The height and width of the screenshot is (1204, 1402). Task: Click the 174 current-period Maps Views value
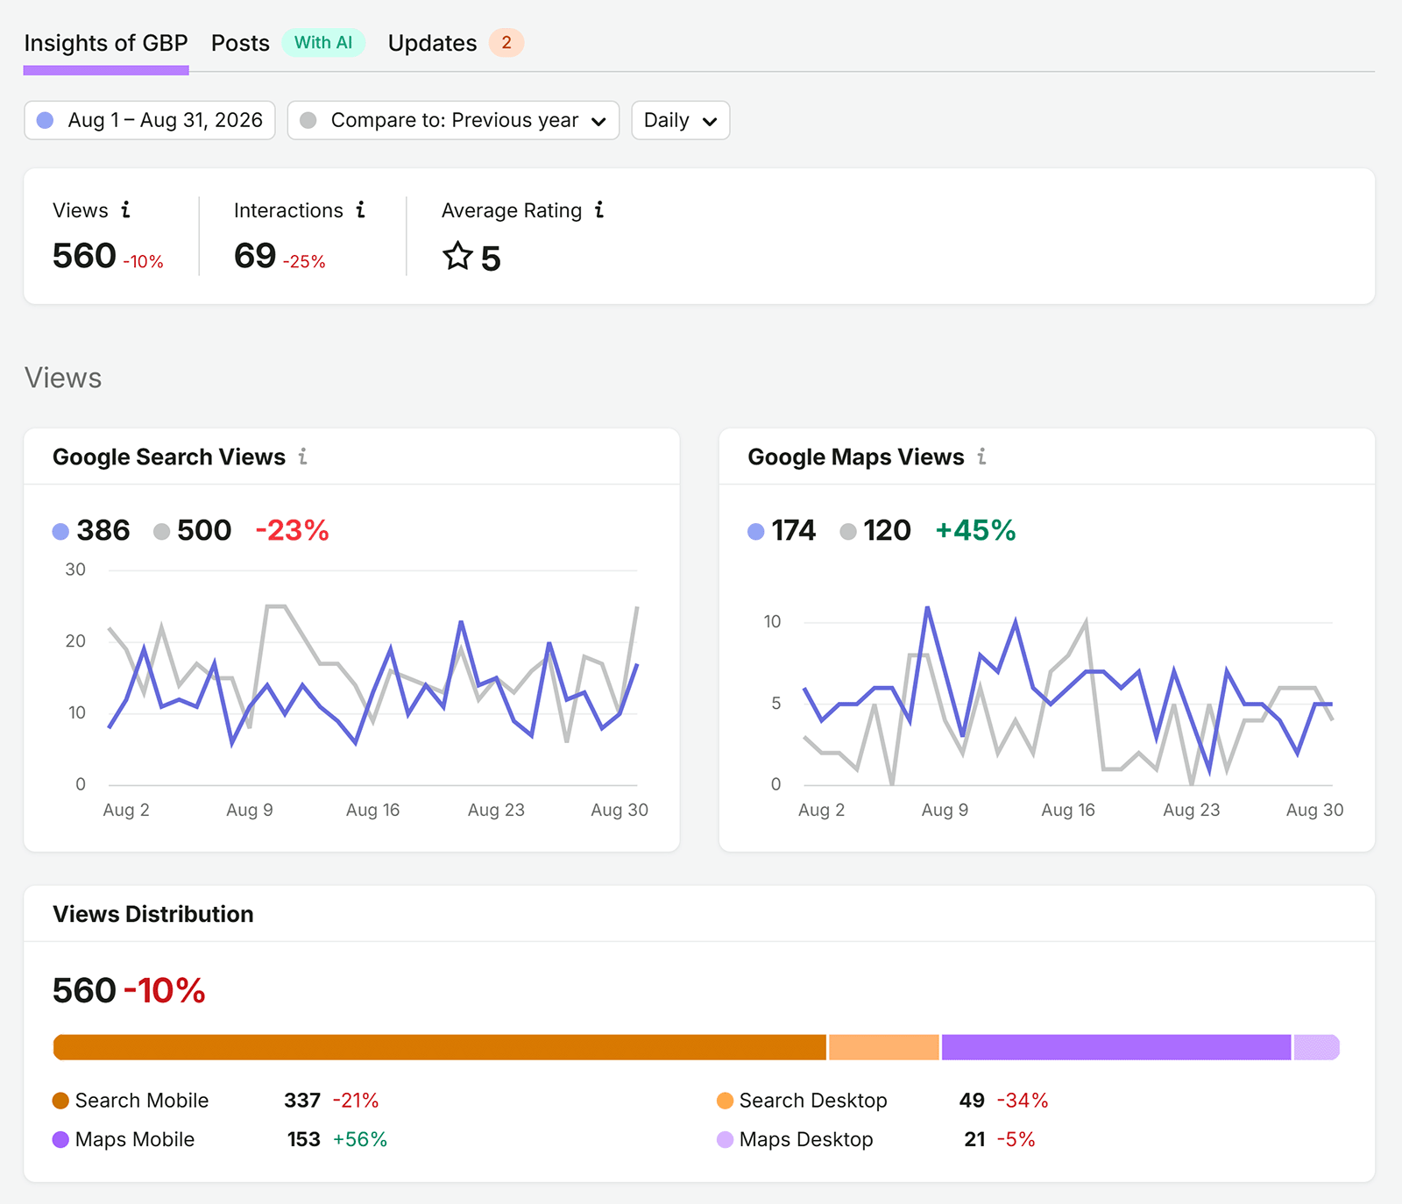click(x=794, y=530)
